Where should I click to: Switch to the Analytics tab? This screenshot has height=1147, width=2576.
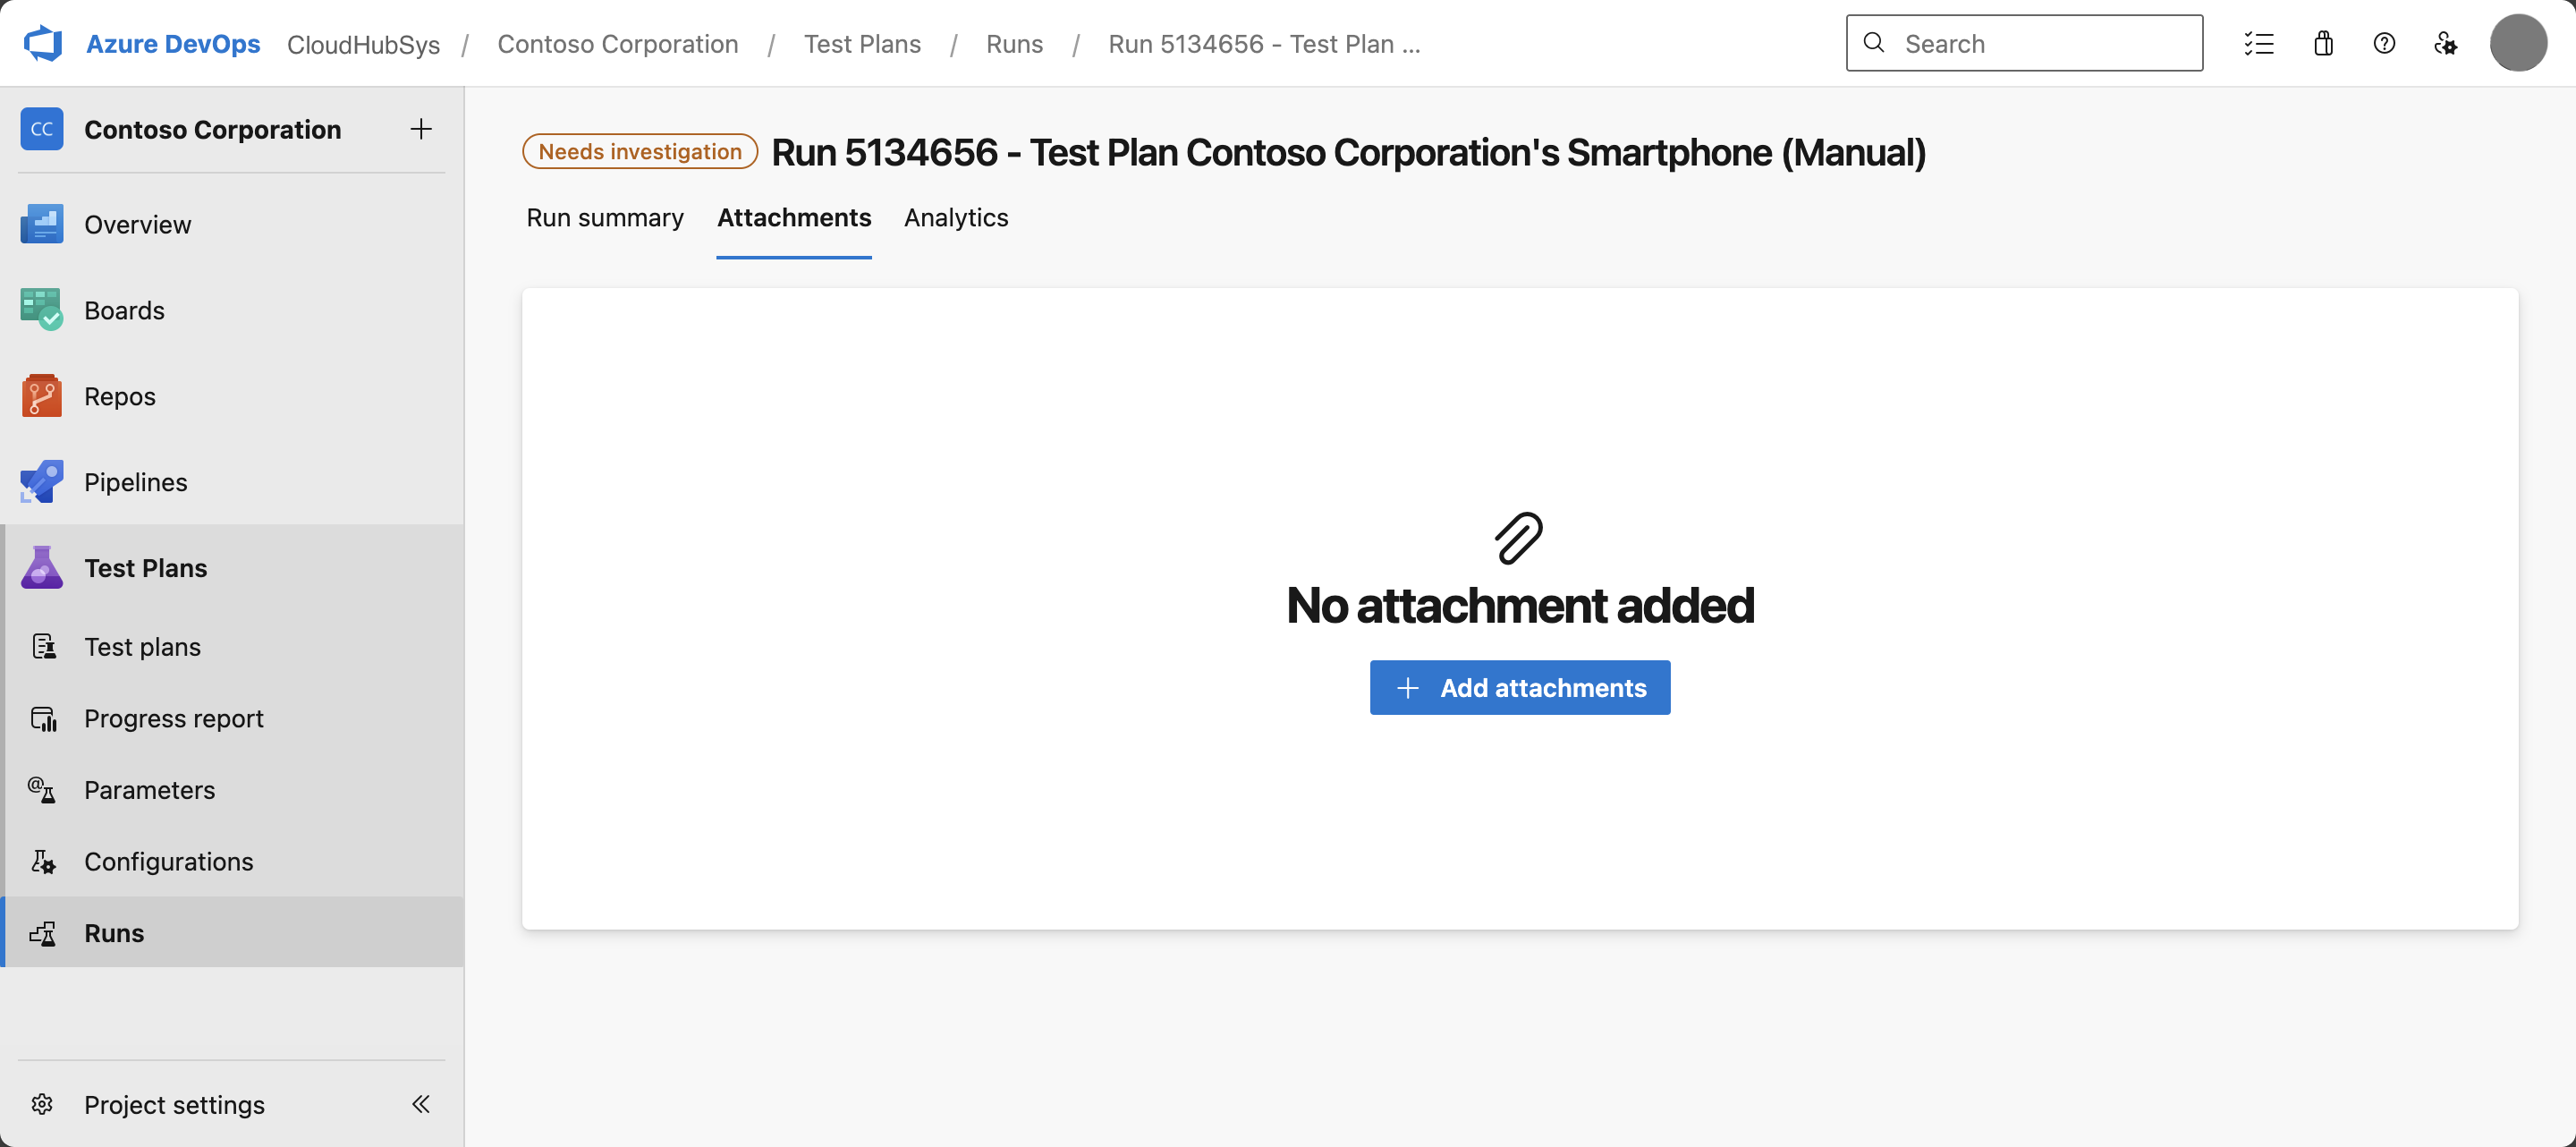(x=955, y=217)
